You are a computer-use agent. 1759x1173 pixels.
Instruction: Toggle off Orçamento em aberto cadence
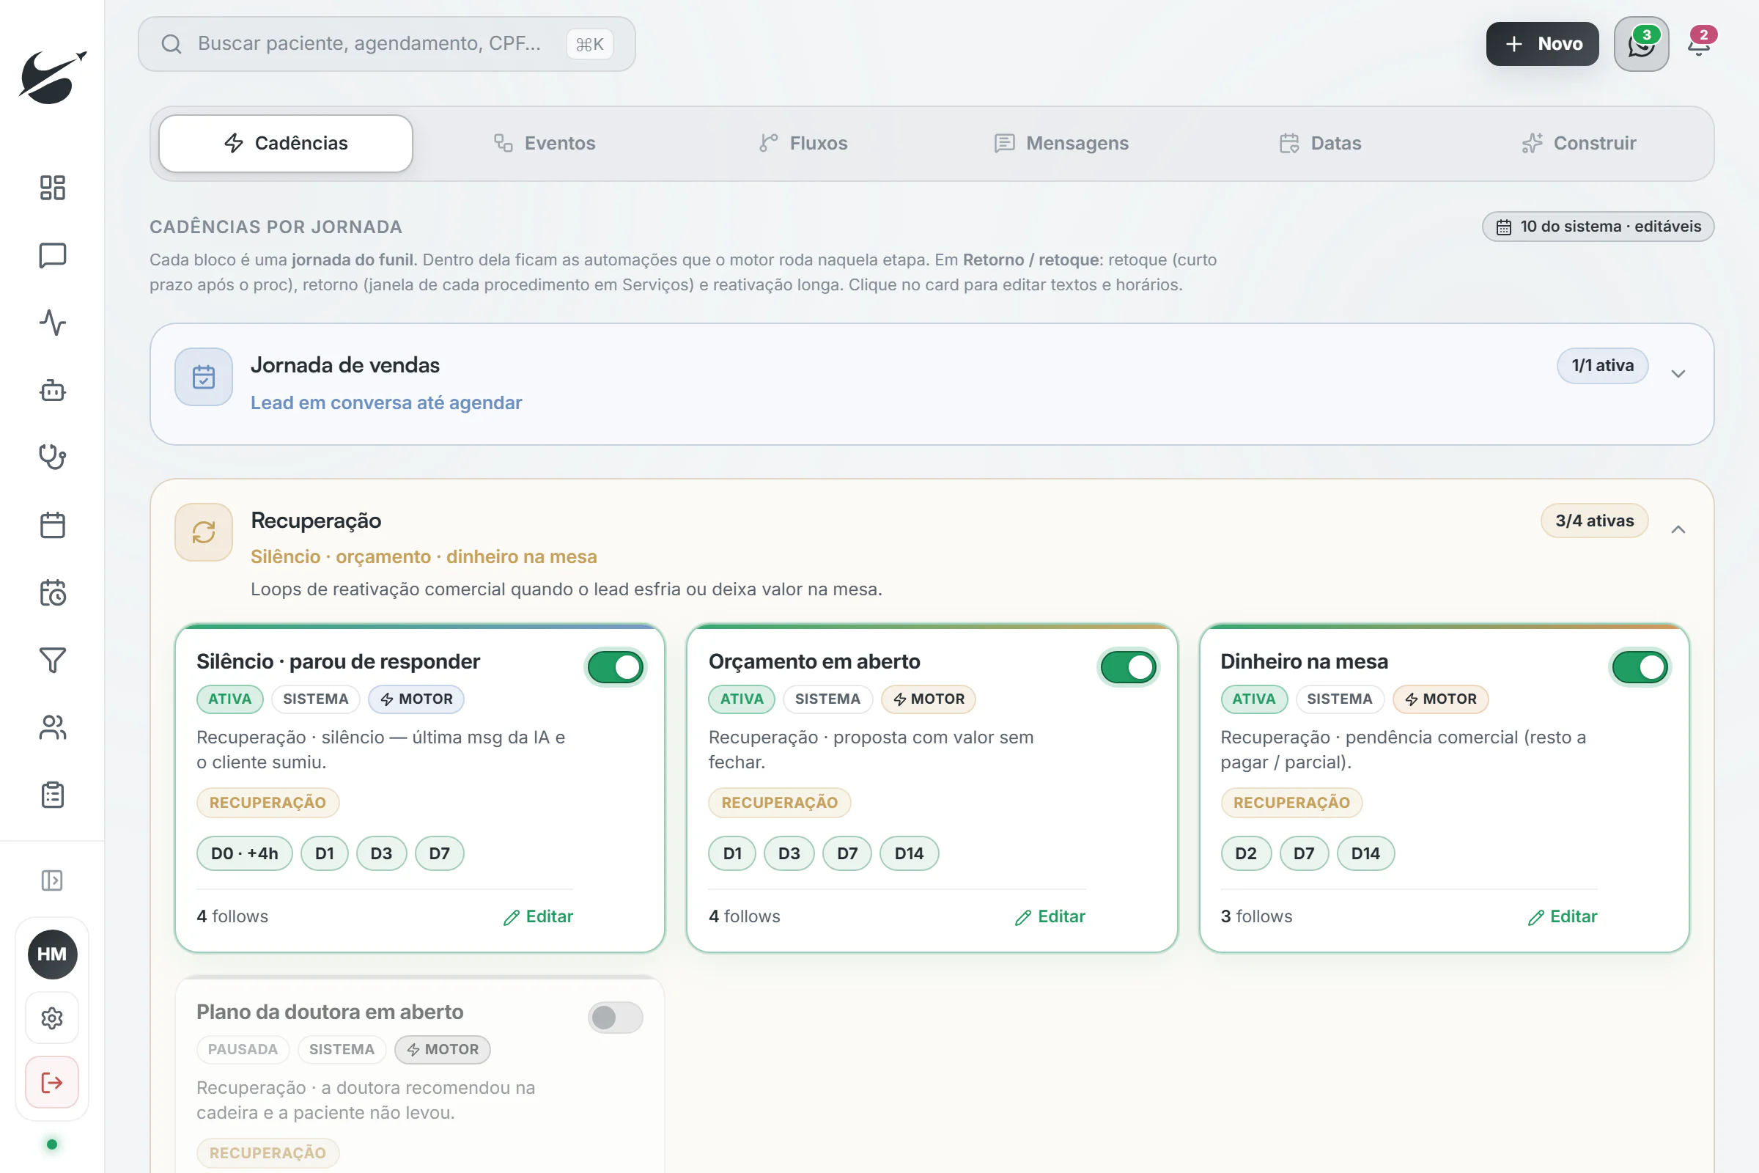click(x=1128, y=666)
